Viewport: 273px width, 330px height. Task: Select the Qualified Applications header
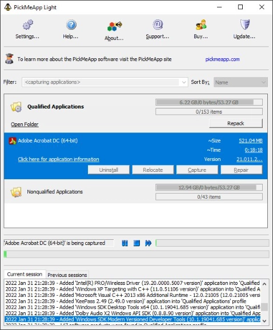pos(55,107)
